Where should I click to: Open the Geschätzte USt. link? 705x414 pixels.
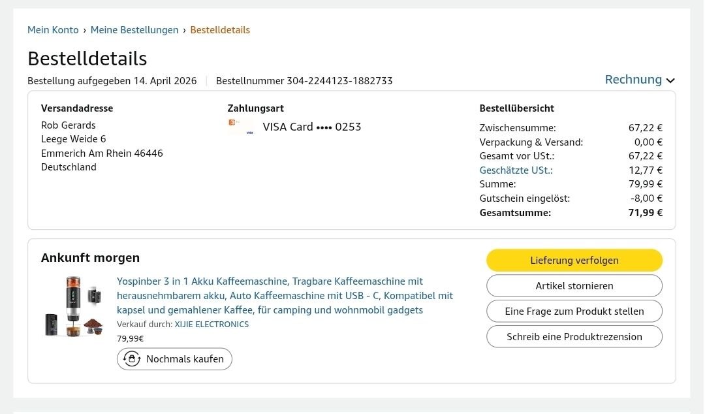click(x=516, y=170)
